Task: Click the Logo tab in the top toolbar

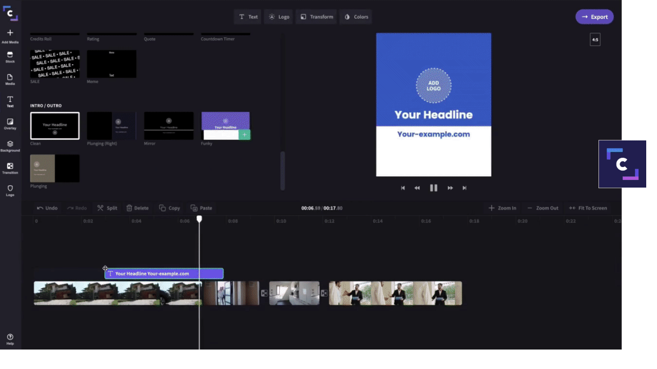Action: [279, 17]
